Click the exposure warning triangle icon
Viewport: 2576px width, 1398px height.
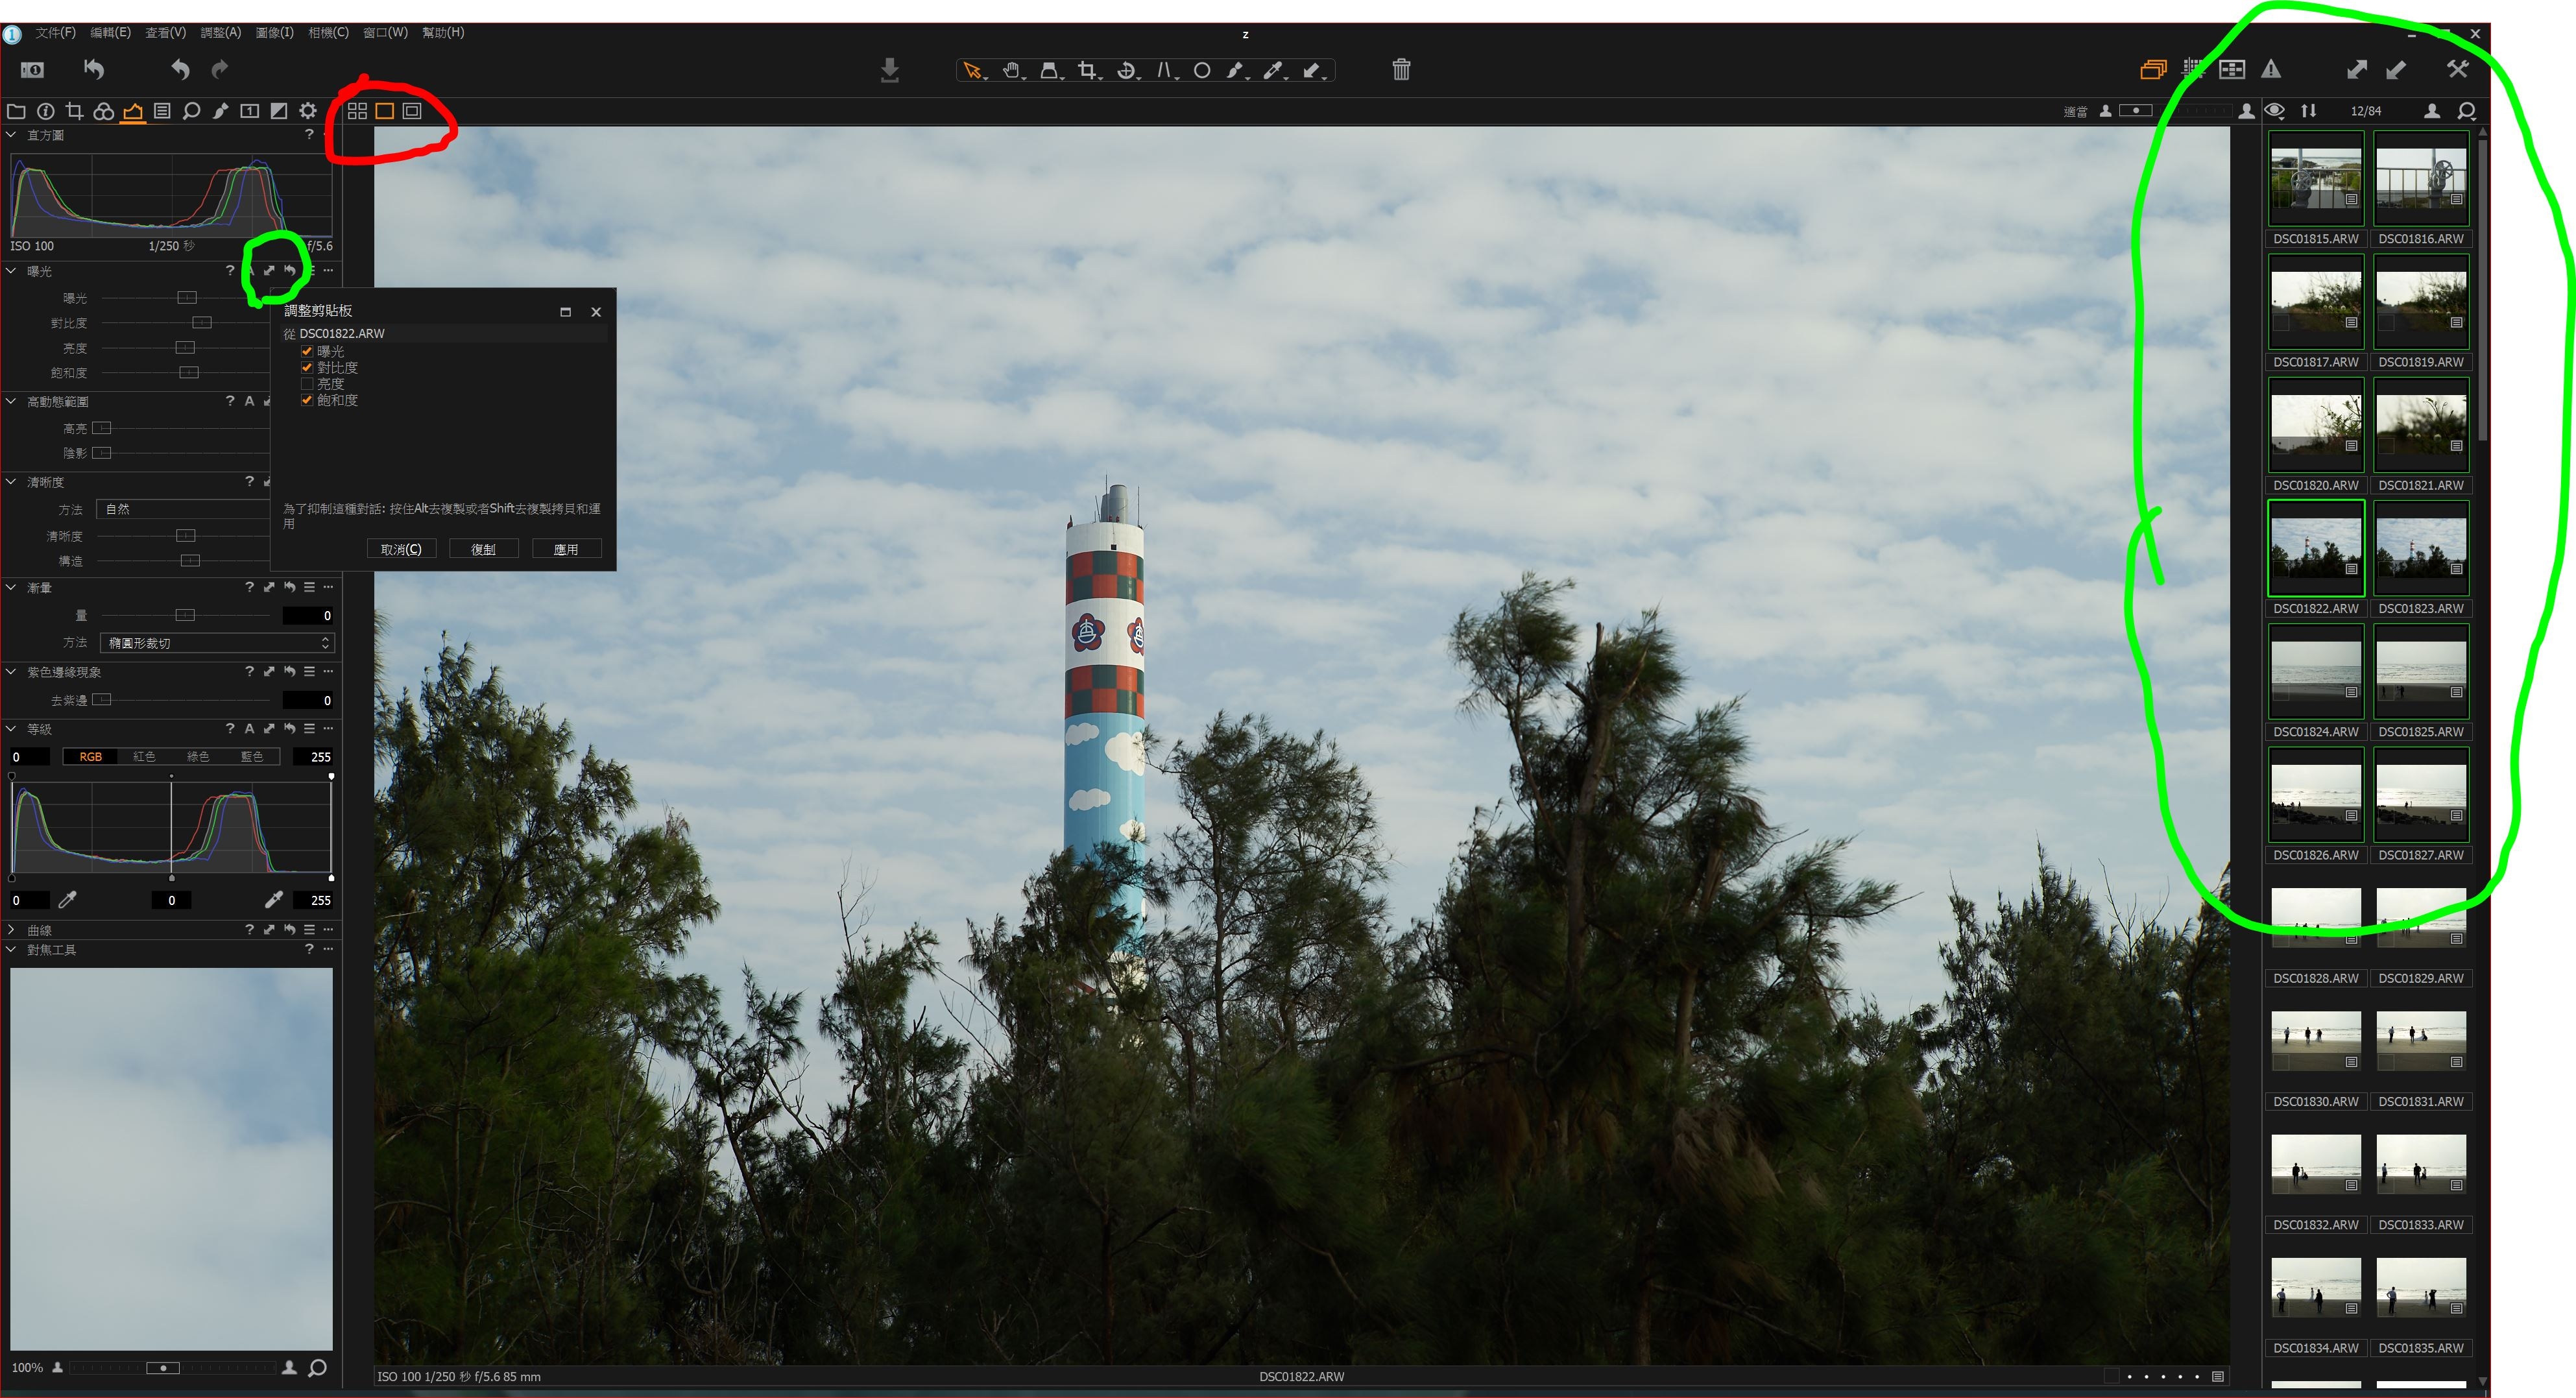pos(2271,69)
